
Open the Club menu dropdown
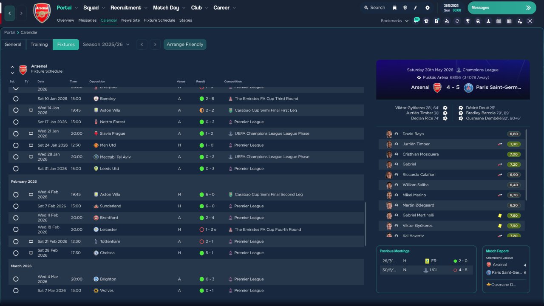(199, 8)
